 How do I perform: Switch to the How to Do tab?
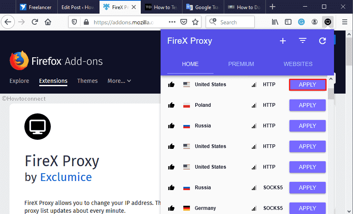tap(245, 7)
